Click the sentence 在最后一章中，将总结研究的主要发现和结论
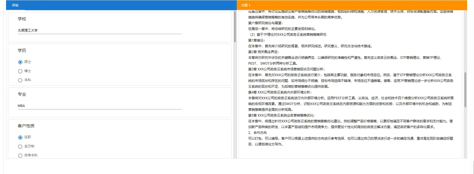The image size is (474, 174). [x=282, y=29]
